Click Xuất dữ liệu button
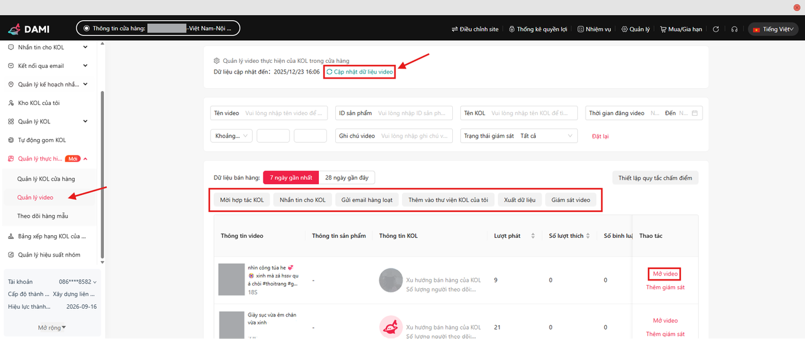 coord(519,200)
